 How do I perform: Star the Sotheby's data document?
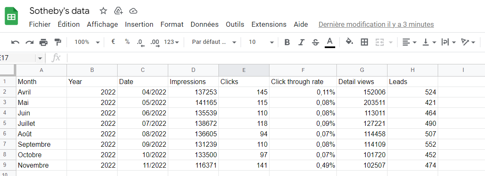[x=103, y=11]
